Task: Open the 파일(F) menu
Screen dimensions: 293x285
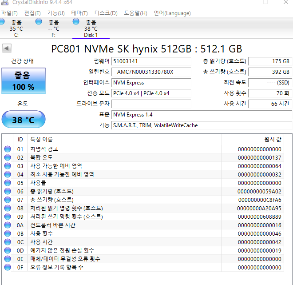Action: [x=9, y=13]
